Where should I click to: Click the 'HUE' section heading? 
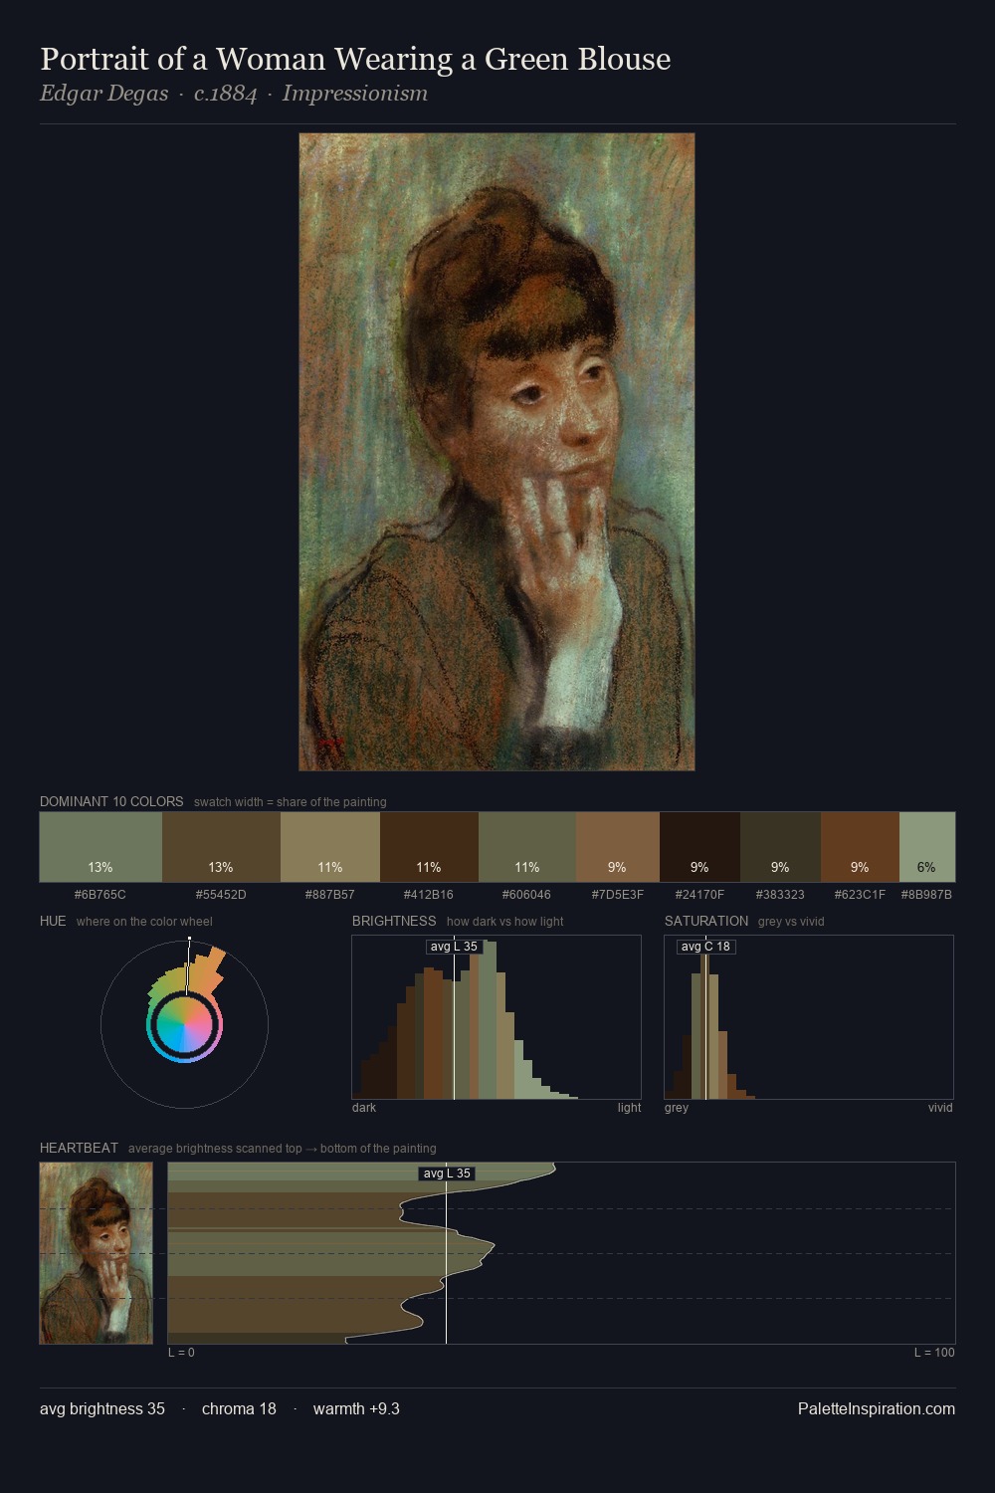(x=53, y=921)
